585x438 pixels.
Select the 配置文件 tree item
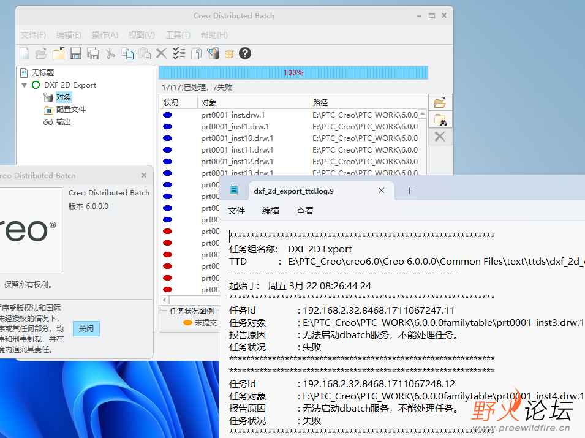click(x=71, y=110)
